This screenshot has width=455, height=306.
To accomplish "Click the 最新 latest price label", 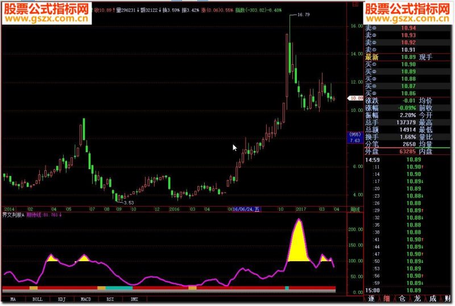I will (372, 57).
